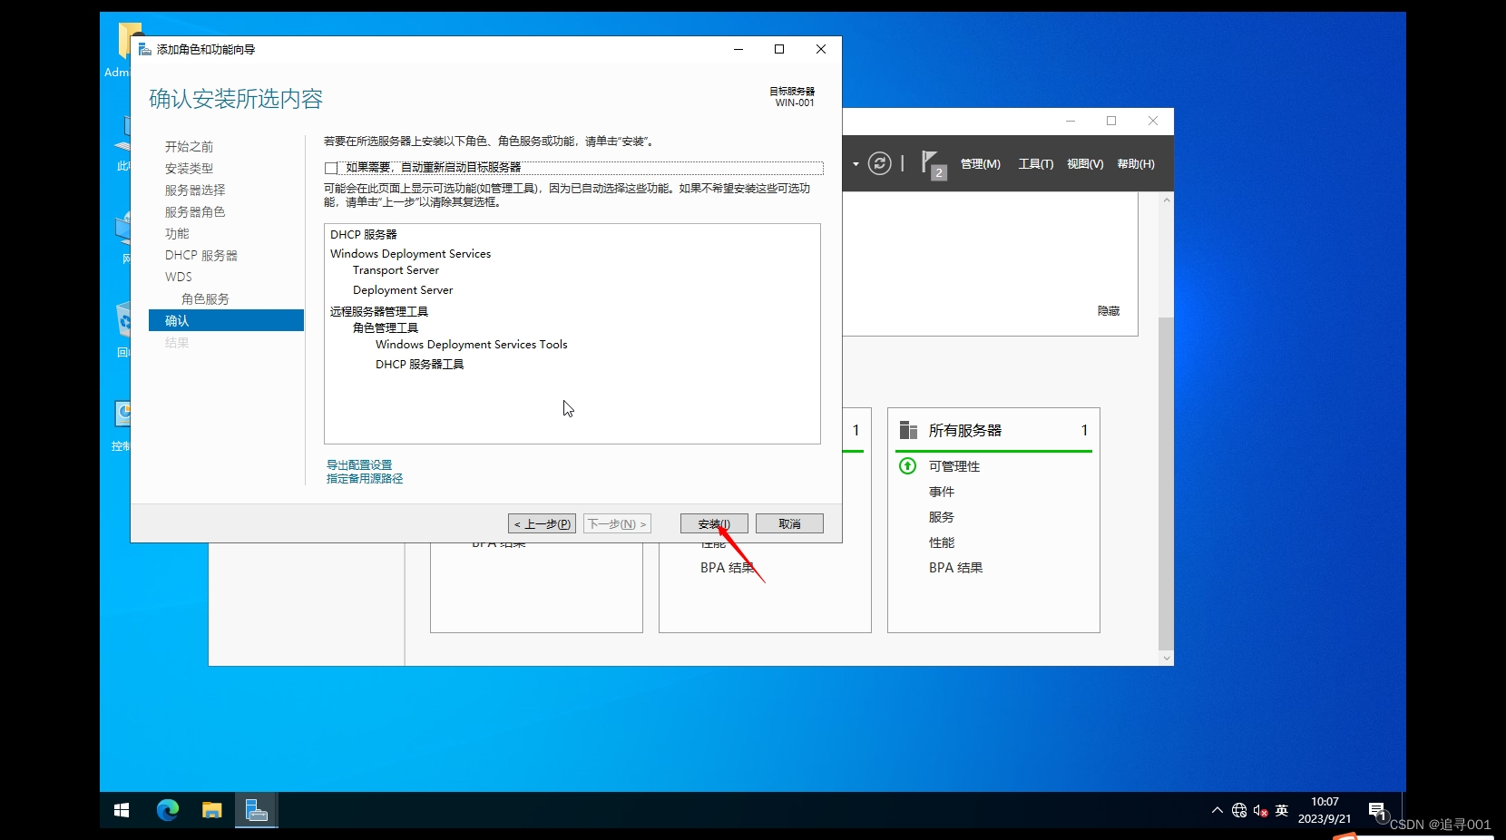Select Windows Deployment Services in the list
This screenshot has width=1506, height=840.
tap(410, 254)
